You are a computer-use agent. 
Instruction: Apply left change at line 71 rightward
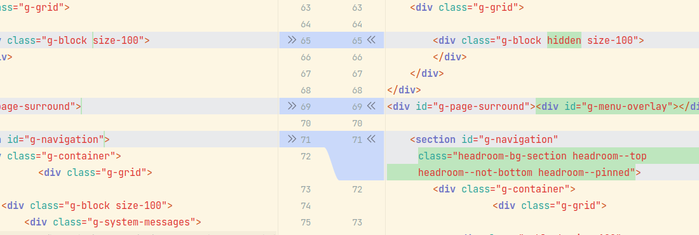[292, 139]
